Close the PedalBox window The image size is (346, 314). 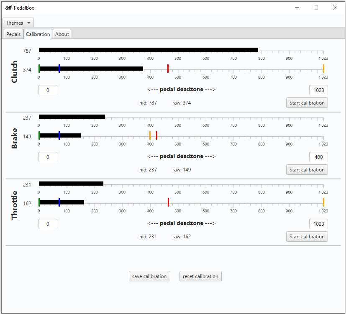click(335, 8)
